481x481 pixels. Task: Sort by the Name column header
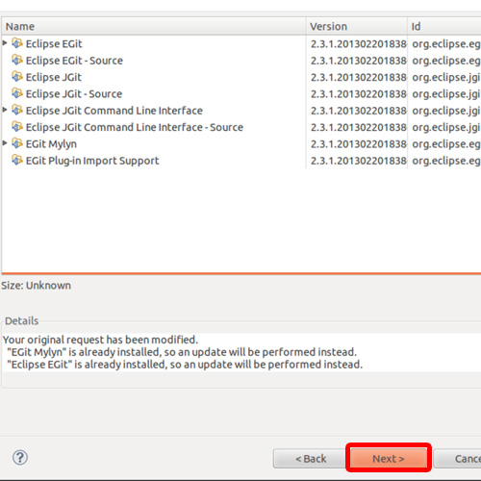(154, 26)
